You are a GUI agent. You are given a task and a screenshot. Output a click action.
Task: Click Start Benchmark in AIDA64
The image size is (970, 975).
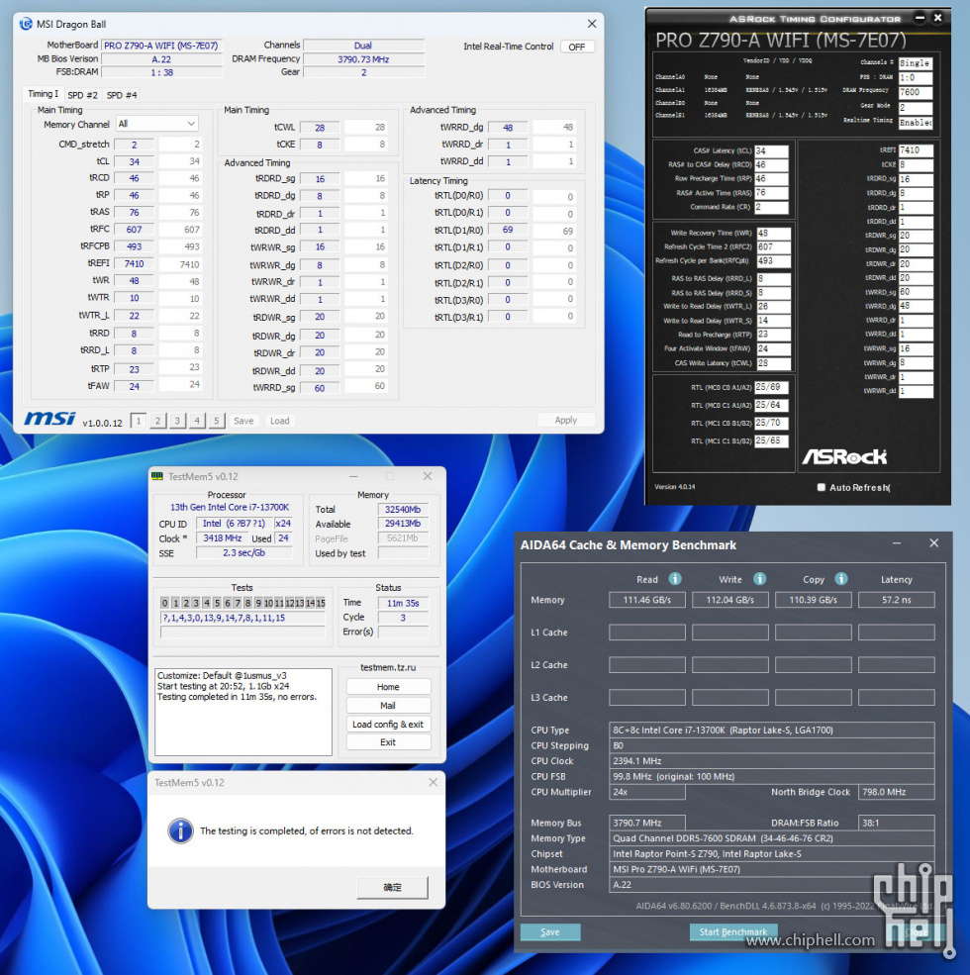tap(733, 932)
